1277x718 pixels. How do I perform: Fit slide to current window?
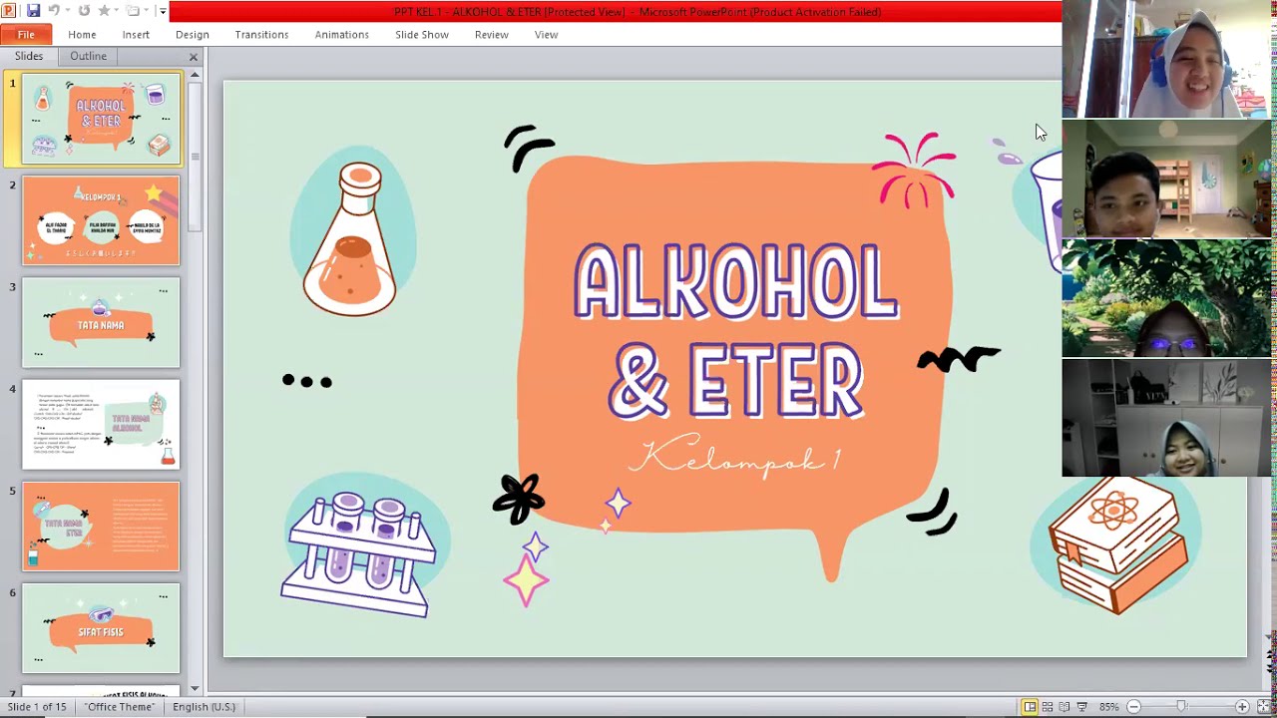click(x=1264, y=707)
